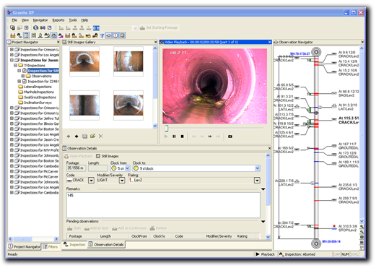Open the Tools menu
The height and width of the screenshot is (268, 376).
click(x=73, y=20)
